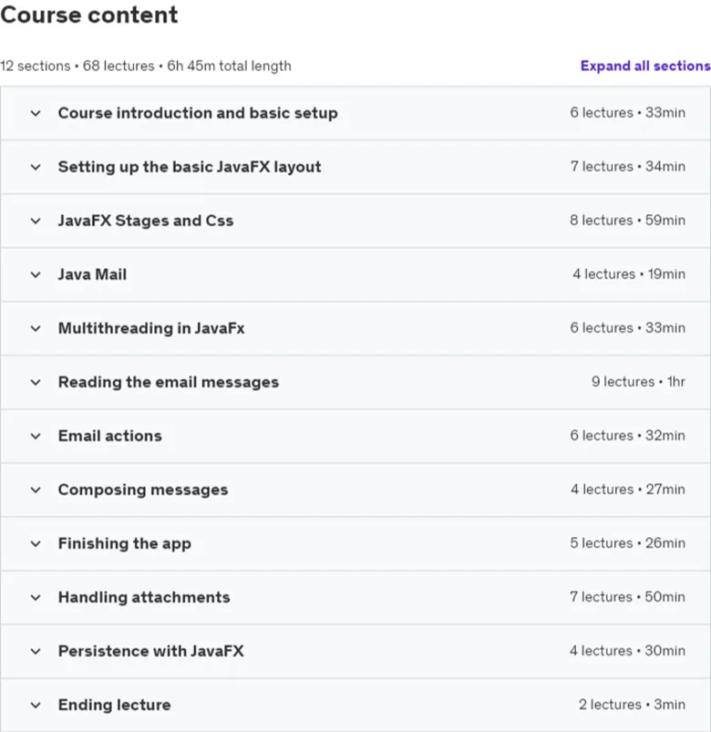Click the Ending lecture chevron icon
Image resolution: width=711 pixels, height=732 pixels.
pyautogui.click(x=36, y=705)
